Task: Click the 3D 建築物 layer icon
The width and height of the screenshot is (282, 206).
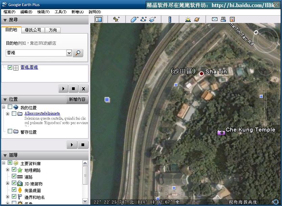Action: click(x=20, y=183)
